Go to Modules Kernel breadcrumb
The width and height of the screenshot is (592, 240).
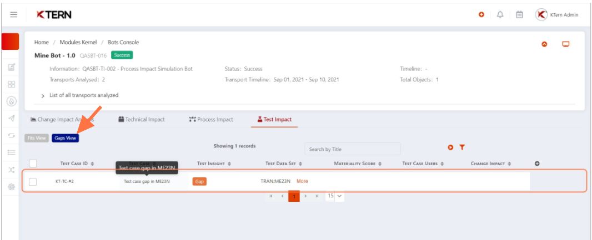click(x=78, y=42)
